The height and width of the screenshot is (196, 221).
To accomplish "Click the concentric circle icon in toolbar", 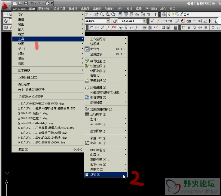I will click(x=200, y=28).
